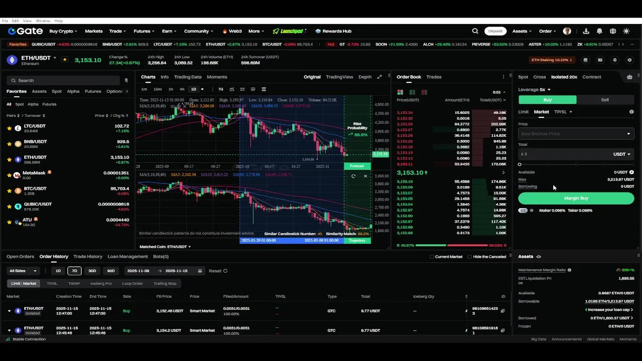
Task: Open the chart indicators icon
Action: coord(231,89)
